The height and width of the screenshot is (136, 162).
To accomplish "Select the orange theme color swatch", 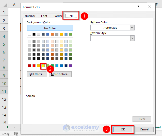I will click(52, 34).
